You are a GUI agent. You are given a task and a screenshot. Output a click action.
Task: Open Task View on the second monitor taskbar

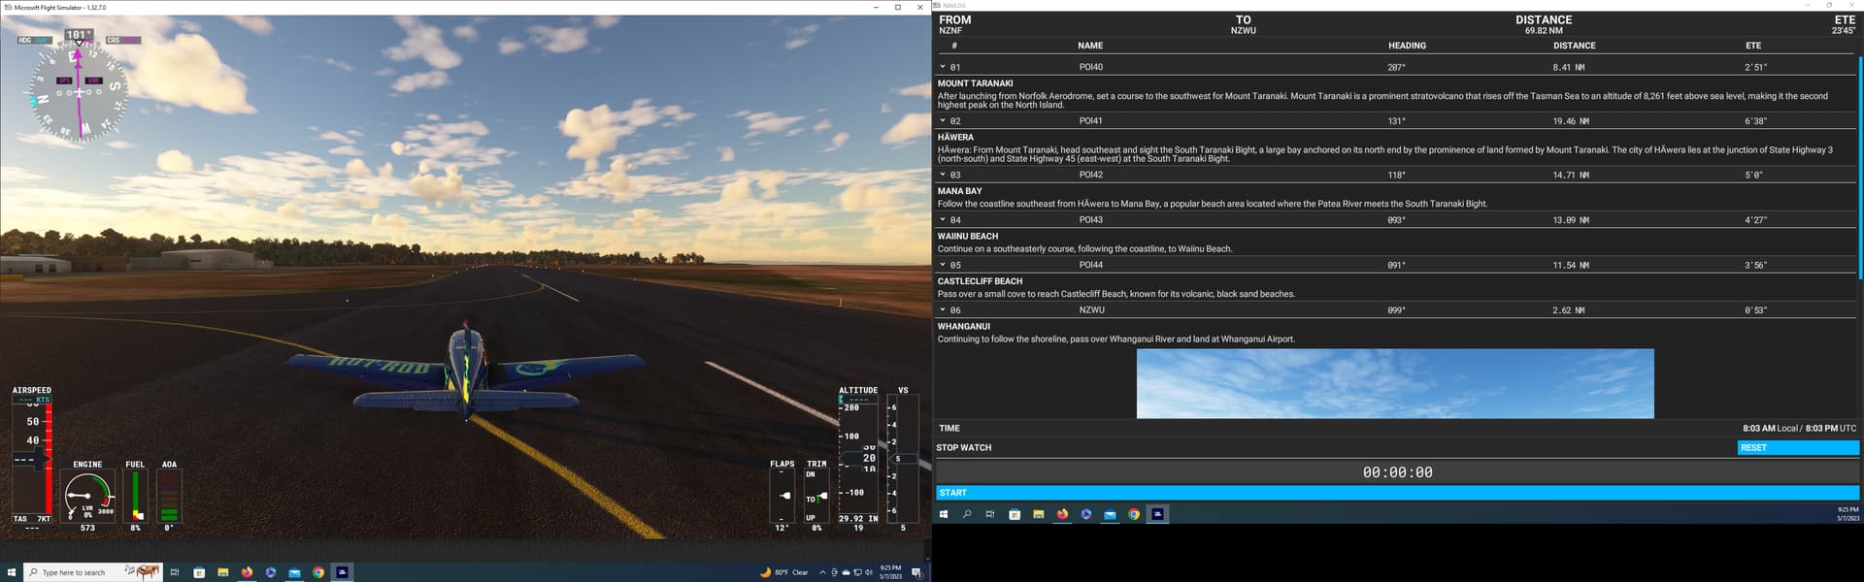990,514
